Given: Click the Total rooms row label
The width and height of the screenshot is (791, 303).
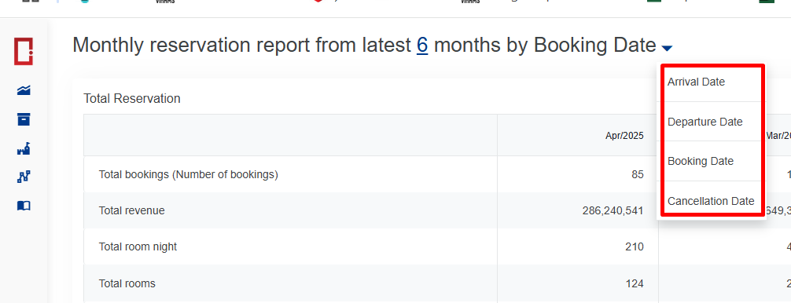Looking at the screenshot, I should tap(127, 283).
